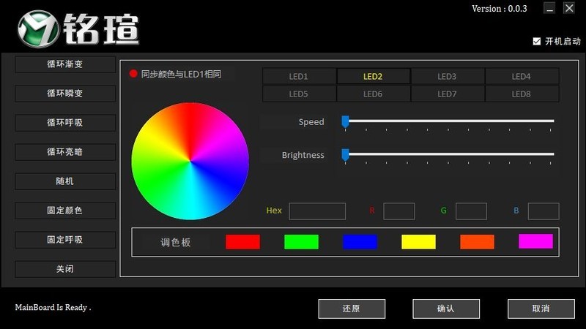
Task: Switch to the LED2 tab
Action: point(373,76)
